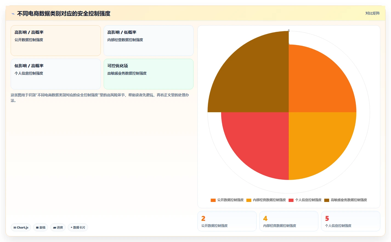Toggle the 个人信息控制强度 legend swatch
This screenshot has height=242, width=391.
click(x=291, y=200)
